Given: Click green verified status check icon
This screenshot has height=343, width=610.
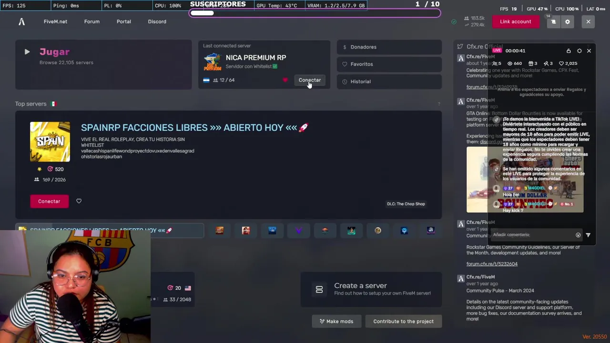Looking at the screenshot, I should point(454,22).
